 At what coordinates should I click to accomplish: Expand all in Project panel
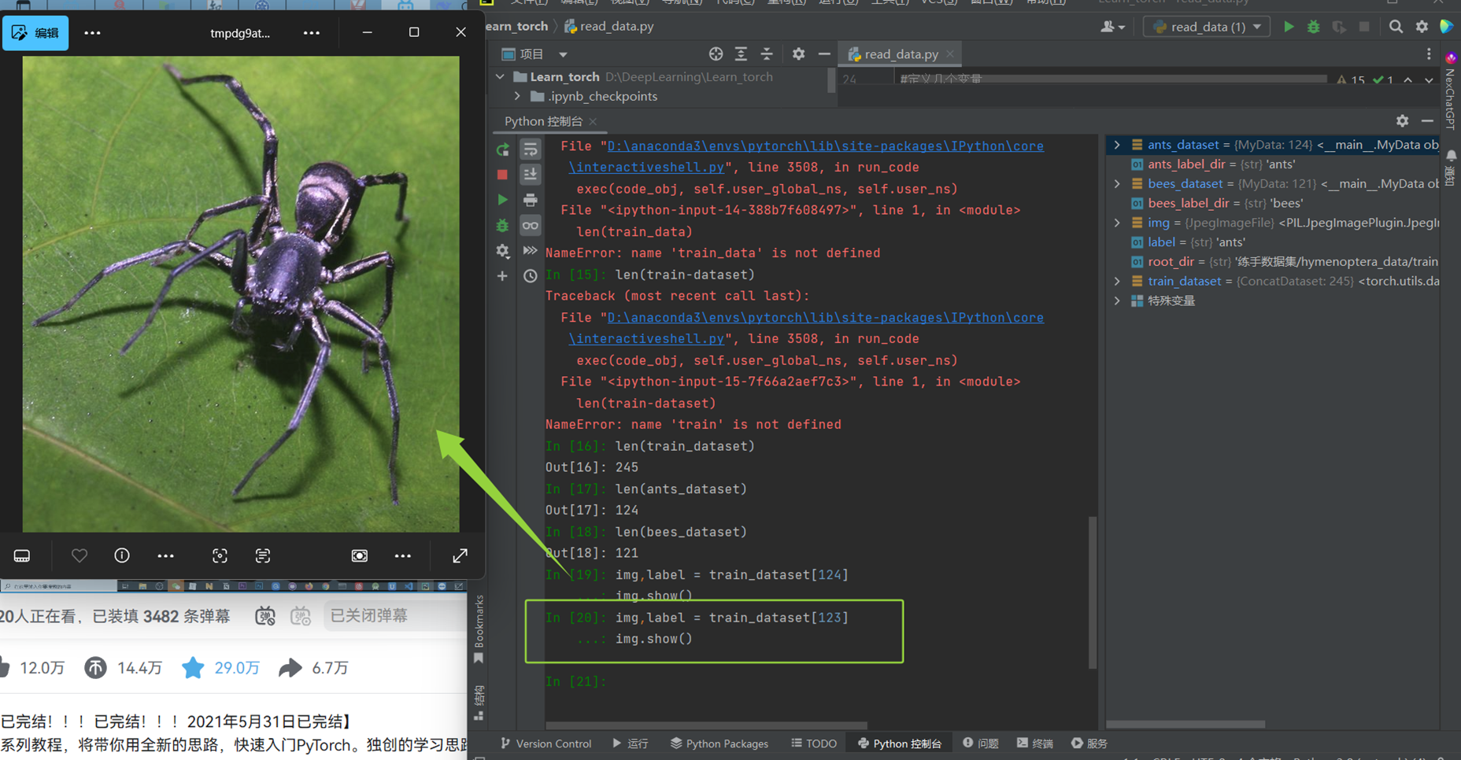741,54
